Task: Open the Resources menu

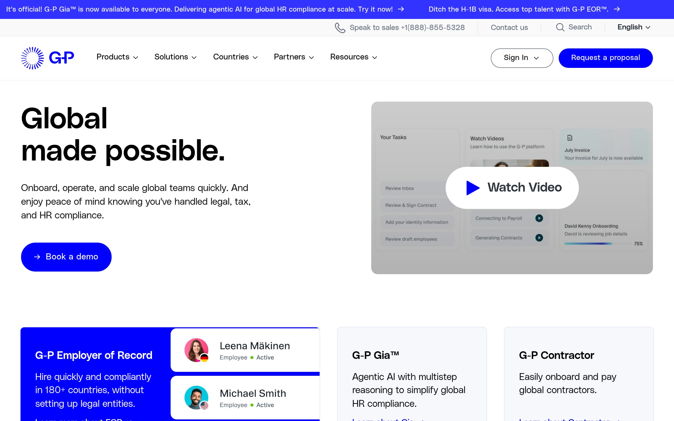Action: pyautogui.click(x=353, y=57)
